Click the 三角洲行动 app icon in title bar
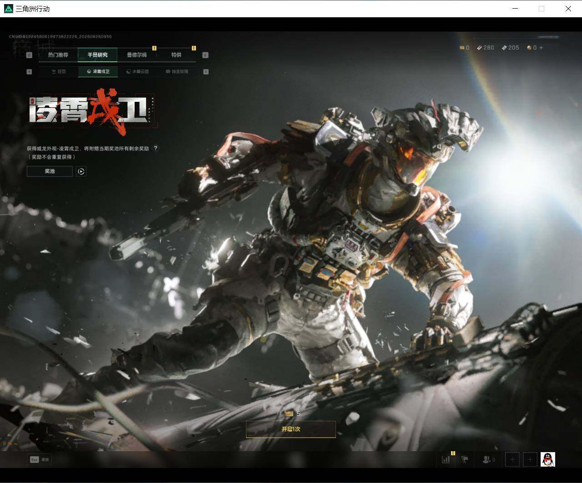This screenshot has width=582, height=483. pos(8,9)
